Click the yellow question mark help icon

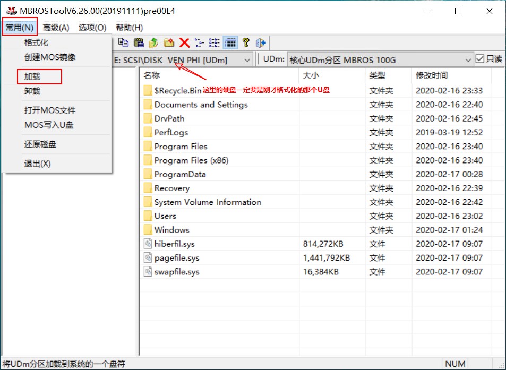click(246, 42)
